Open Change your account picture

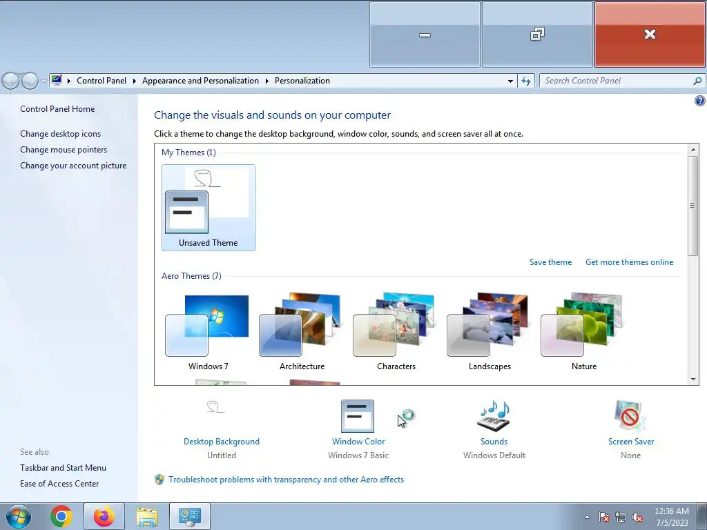[73, 166]
